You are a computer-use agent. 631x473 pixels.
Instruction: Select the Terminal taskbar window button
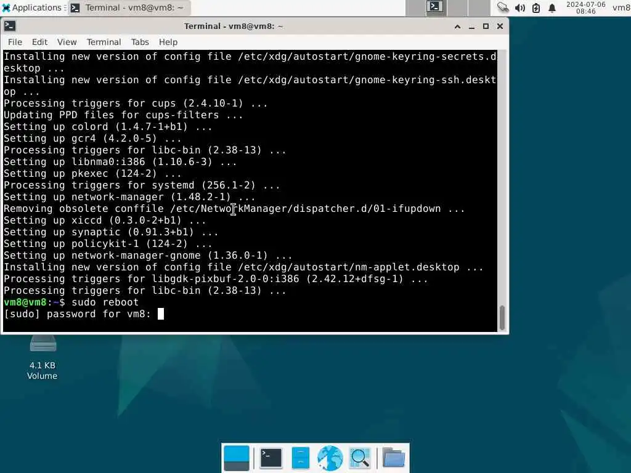[x=129, y=7]
